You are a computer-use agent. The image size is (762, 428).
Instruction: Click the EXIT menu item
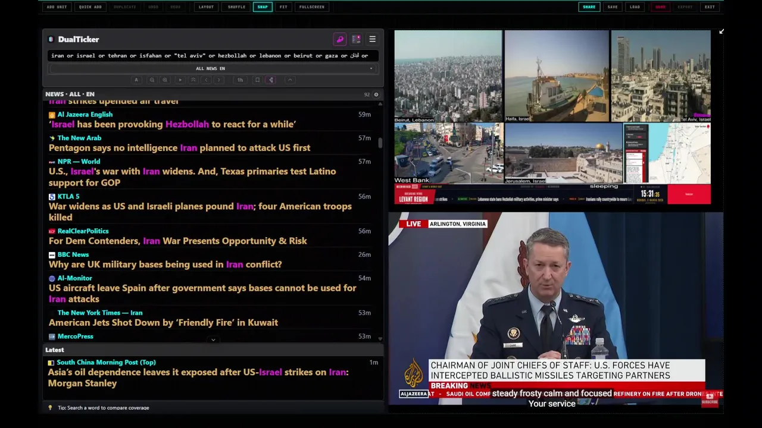(710, 7)
